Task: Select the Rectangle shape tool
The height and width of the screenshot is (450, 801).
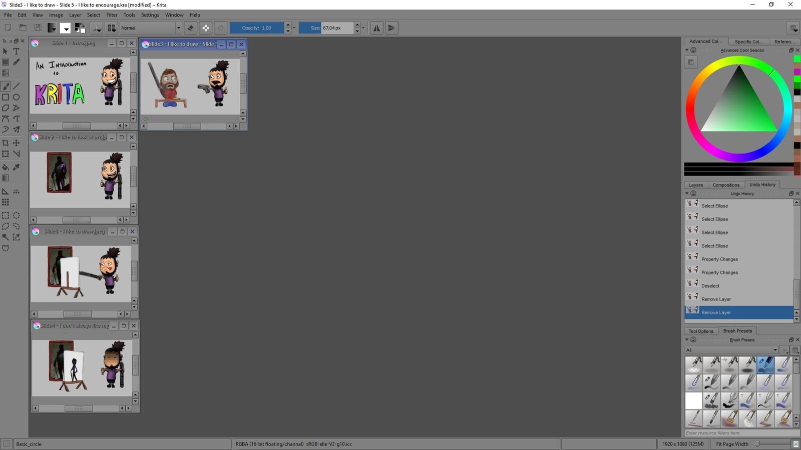Action: [6, 97]
